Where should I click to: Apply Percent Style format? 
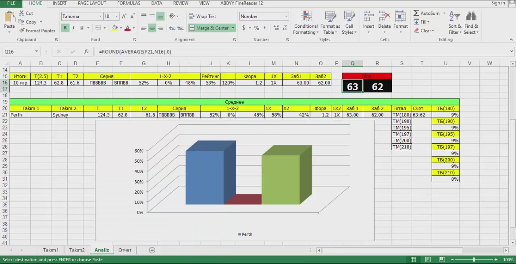(256, 28)
